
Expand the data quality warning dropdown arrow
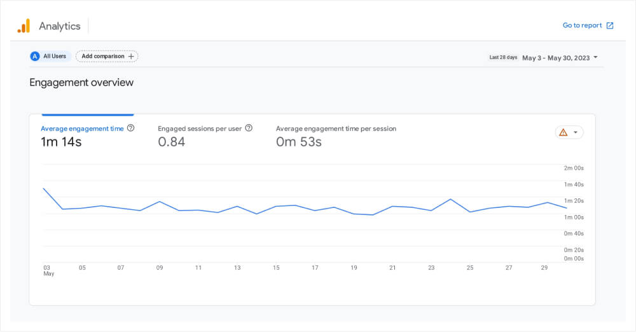(x=576, y=132)
